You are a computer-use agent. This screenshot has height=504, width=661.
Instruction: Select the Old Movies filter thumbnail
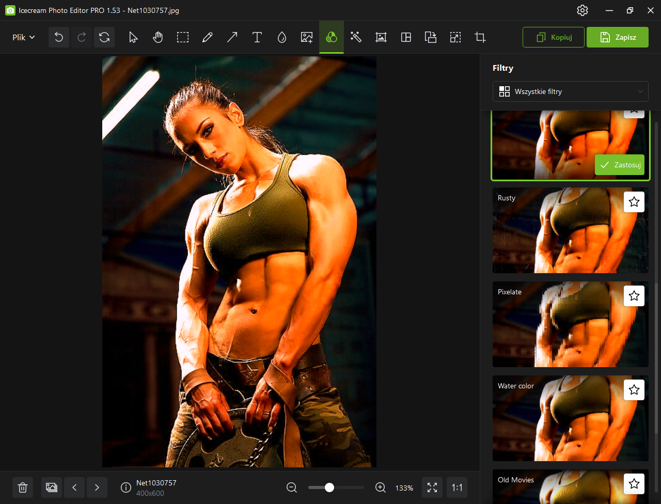coord(571,486)
